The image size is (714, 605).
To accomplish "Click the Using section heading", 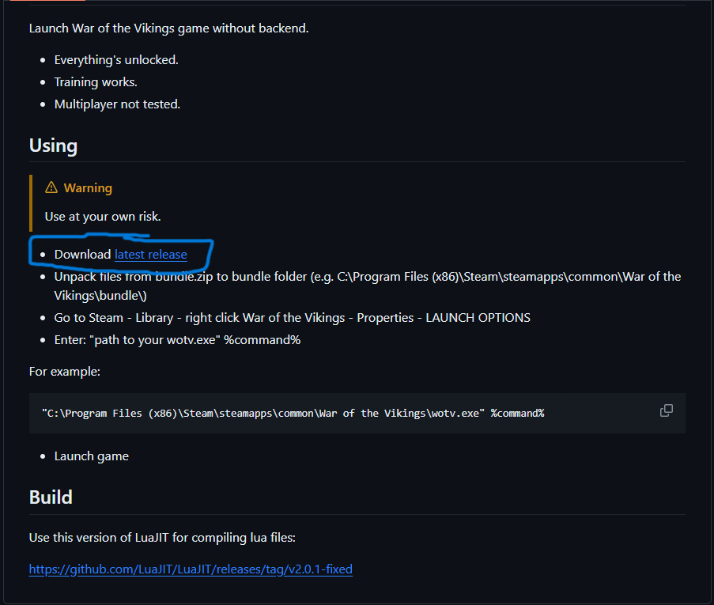I will pos(53,146).
